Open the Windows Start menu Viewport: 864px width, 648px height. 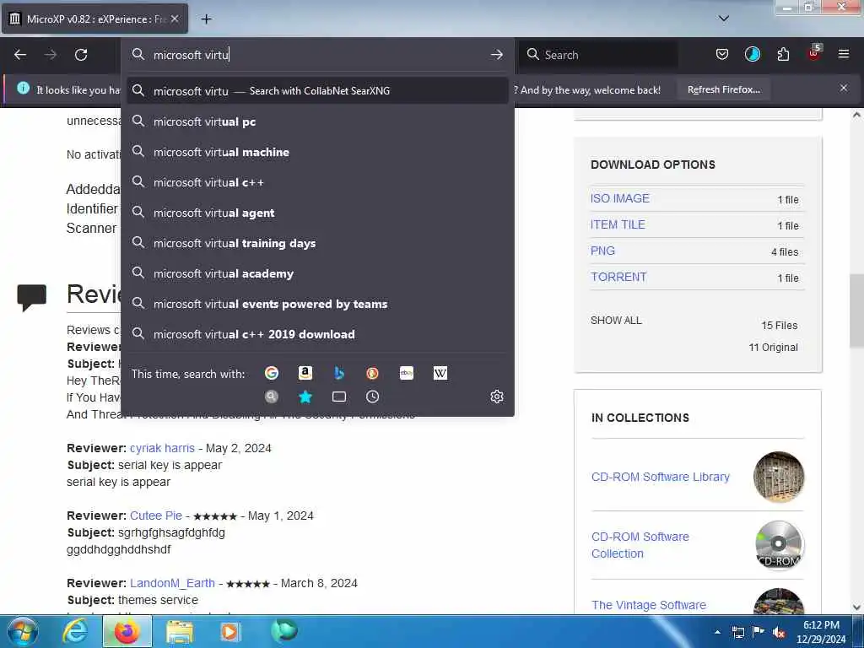pos(23,631)
